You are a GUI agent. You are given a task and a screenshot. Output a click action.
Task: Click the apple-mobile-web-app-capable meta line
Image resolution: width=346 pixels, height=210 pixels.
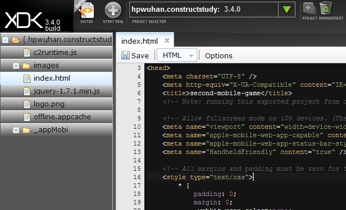tap(254, 135)
